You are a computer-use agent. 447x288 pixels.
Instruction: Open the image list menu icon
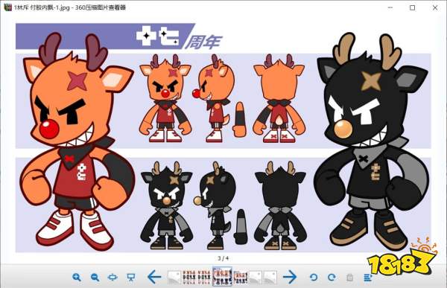pos(368,278)
